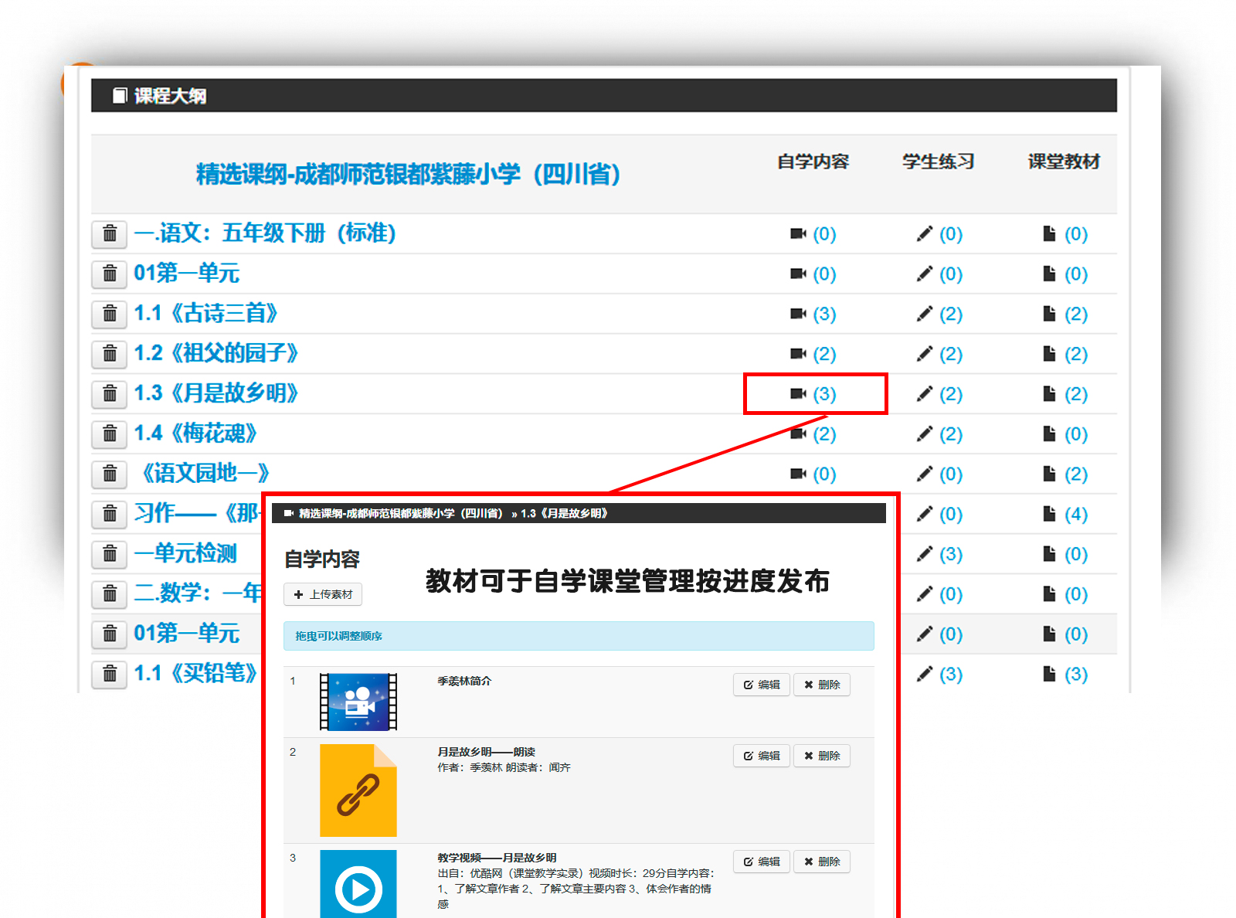The image size is (1236, 918).
Task: Delete the 1.2《祖父的园子》row via trash icon
Action: point(110,354)
